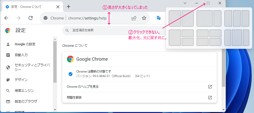Open Google Translate extension icon
The height and width of the screenshot is (113, 254).
(x=159, y=18)
